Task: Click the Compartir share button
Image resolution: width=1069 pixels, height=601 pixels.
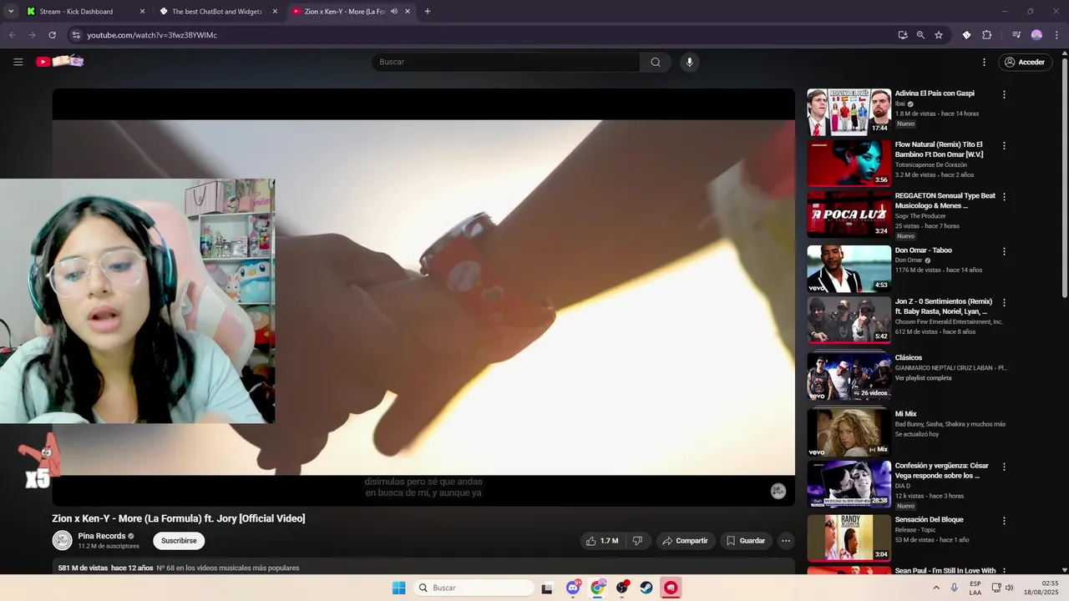Action: tap(685, 541)
